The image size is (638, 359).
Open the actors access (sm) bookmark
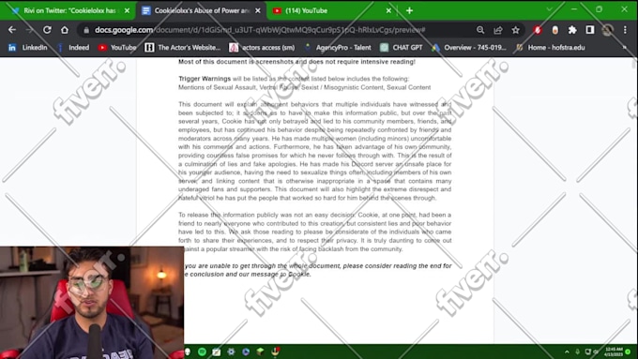point(262,48)
